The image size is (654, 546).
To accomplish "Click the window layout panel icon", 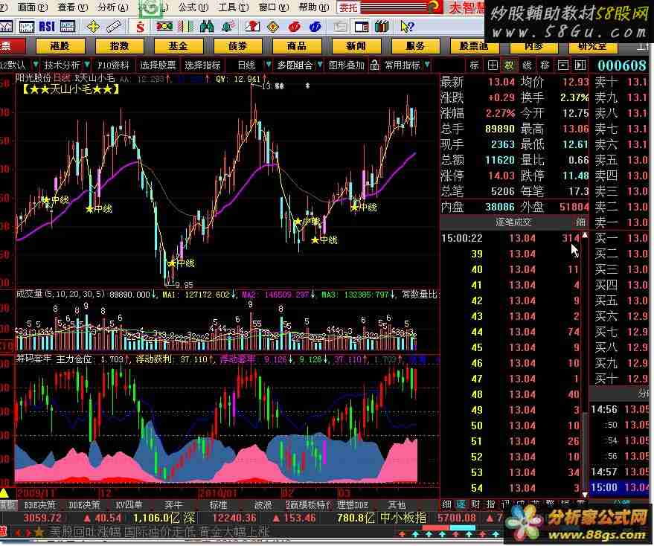I will click(x=361, y=27).
